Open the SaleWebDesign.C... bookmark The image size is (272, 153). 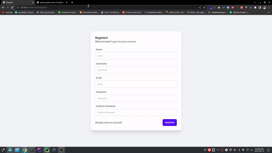[218, 12]
